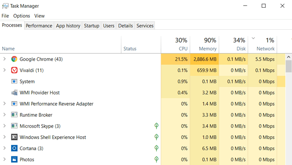The width and height of the screenshot is (292, 165).
Task: Click Chrome's 21.5% CPU value
Action: 181,59
